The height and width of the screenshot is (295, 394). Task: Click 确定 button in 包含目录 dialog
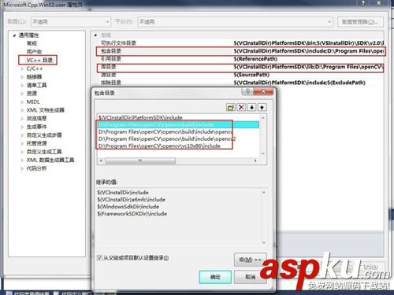tap(215, 277)
